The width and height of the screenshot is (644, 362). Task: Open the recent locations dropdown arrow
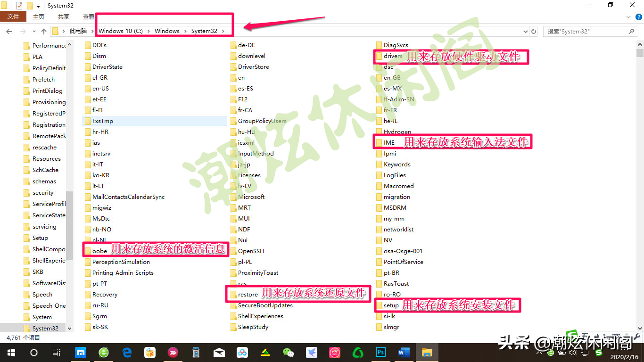click(x=33, y=32)
